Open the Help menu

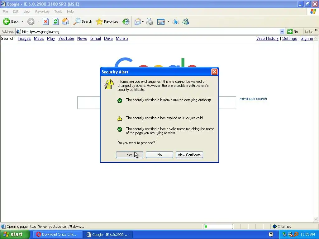pos(70,12)
